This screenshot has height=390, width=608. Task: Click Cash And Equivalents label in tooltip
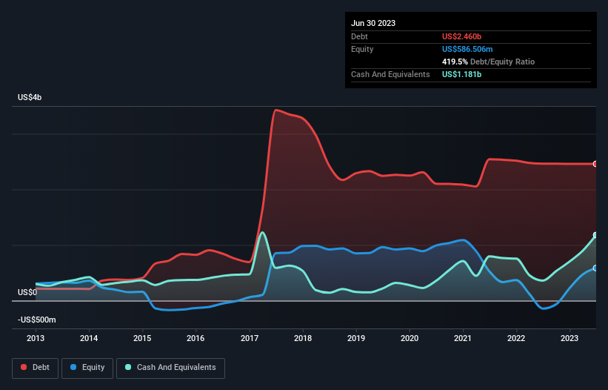click(390, 74)
